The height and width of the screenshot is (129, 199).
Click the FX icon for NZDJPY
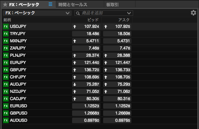pos(6,92)
